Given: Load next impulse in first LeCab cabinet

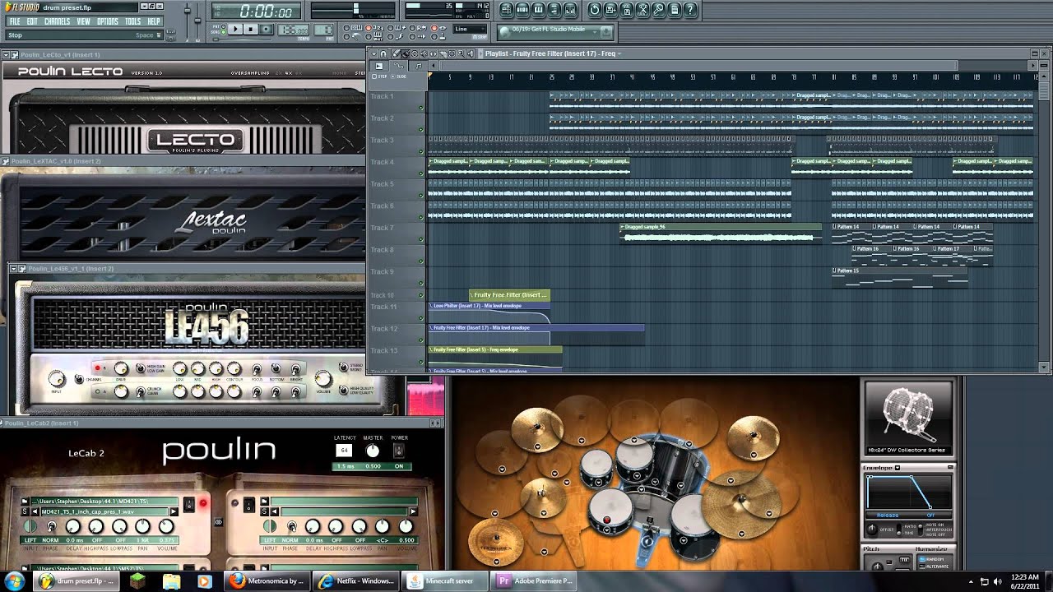Looking at the screenshot, I should coord(174,511).
